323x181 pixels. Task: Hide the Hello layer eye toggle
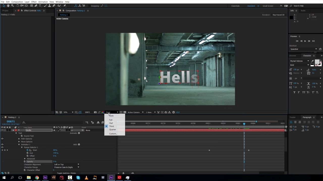[x=2, y=130]
